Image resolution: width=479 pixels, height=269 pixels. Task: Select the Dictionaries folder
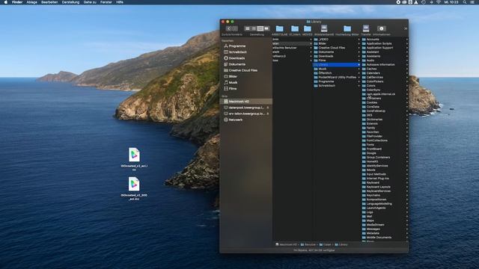tap(385, 120)
